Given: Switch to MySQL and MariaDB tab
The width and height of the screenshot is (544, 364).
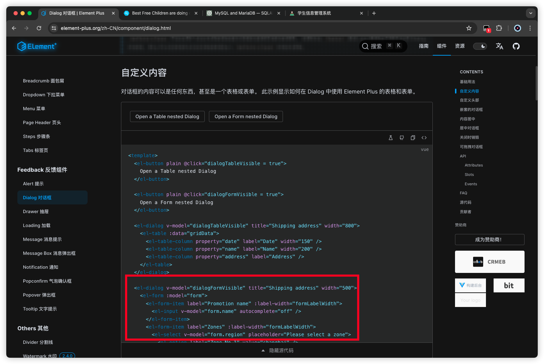Looking at the screenshot, I should pos(243,13).
